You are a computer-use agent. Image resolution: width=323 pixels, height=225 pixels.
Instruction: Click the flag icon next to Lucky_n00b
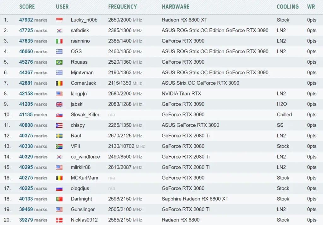[x=59, y=20]
